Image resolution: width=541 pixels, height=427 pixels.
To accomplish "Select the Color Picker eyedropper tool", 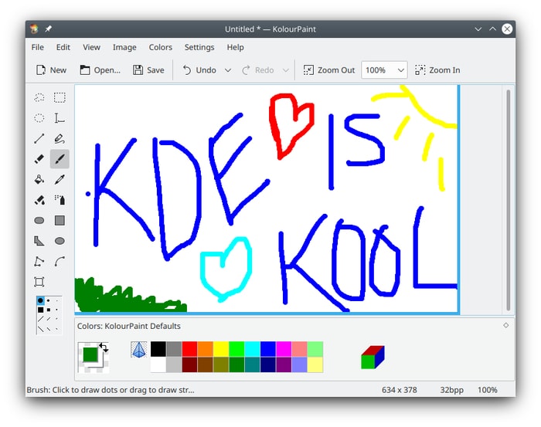I will (x=60, y=180).
